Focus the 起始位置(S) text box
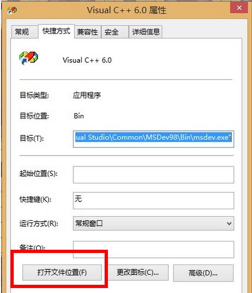This screenshot has height=293, width=252. point(153,175)
